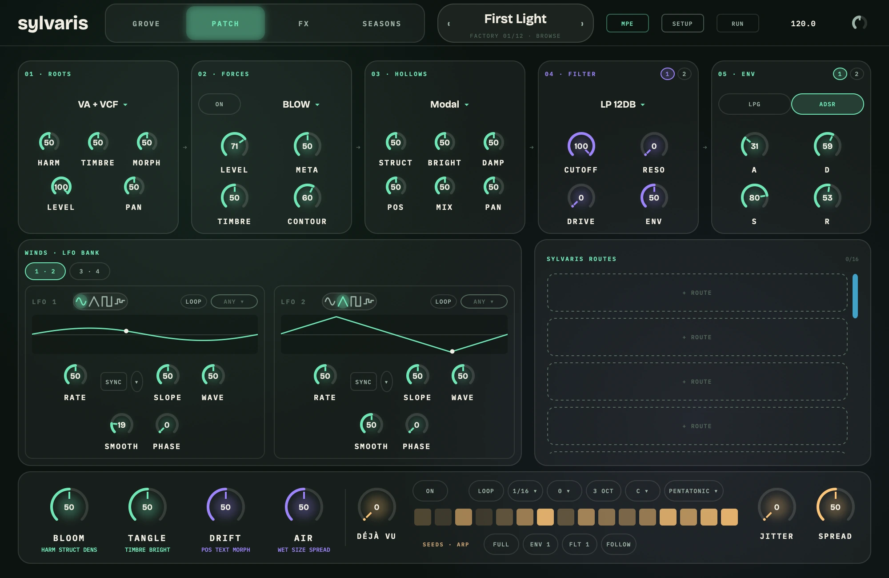889x578 pixels.
Task: Click the LFO 1 SMOOTH knob
Action: pos(121,425)
